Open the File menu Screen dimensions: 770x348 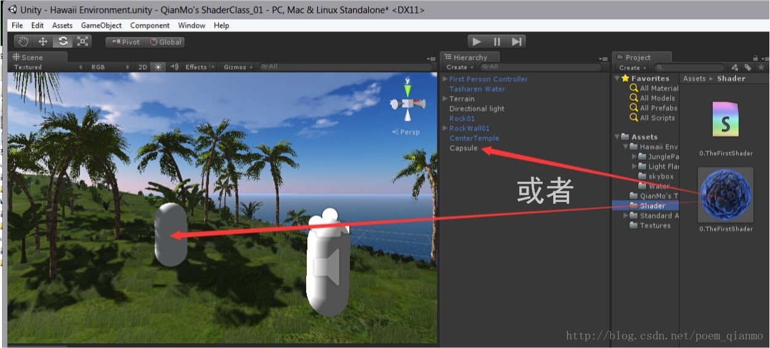point(17,25)
